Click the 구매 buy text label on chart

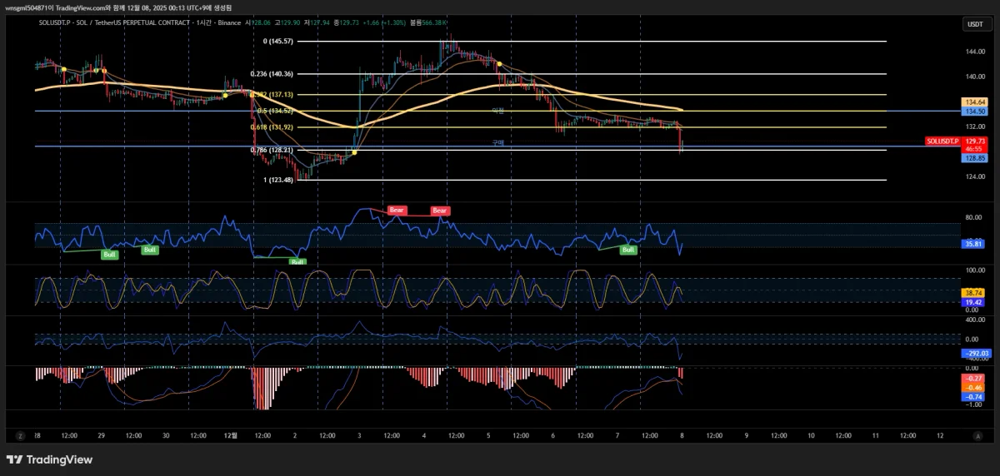tap(498, 142)
